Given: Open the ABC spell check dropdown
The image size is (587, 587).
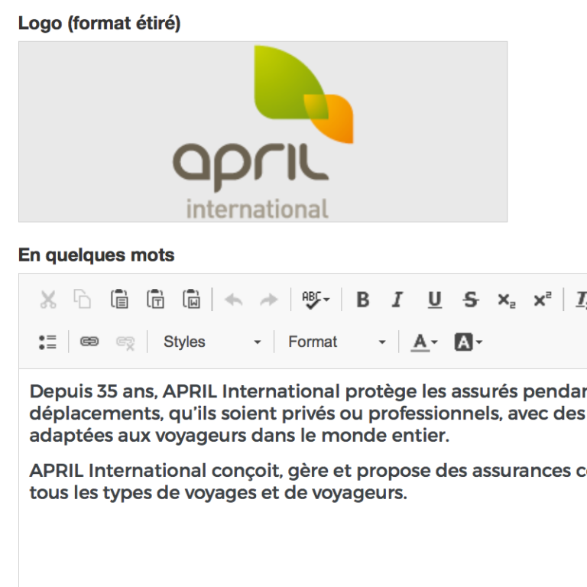Looking at the screenshot, I should click(316, 300).
